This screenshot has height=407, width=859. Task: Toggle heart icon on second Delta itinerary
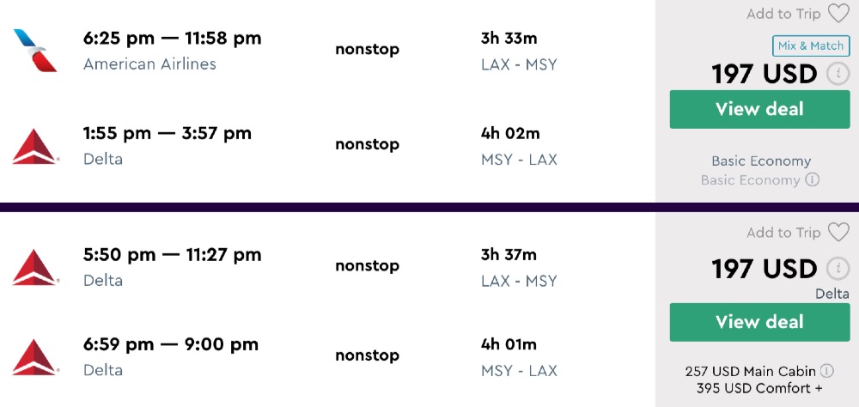[838, 233]
